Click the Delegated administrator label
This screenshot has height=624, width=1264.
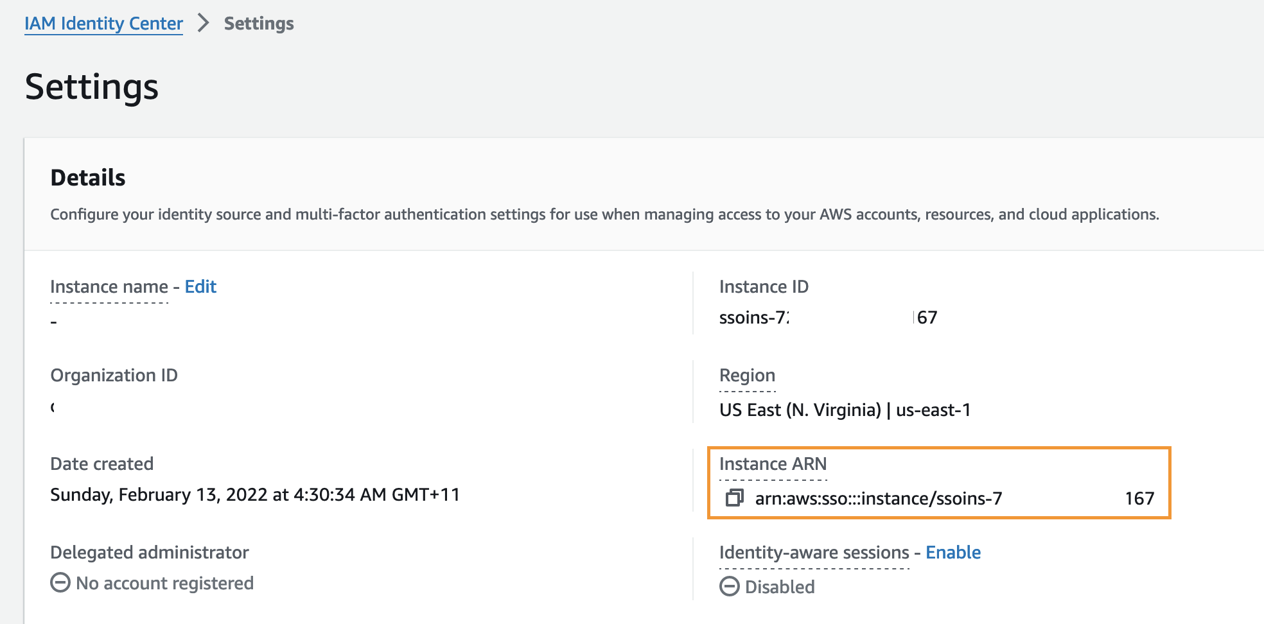(149, 552)
